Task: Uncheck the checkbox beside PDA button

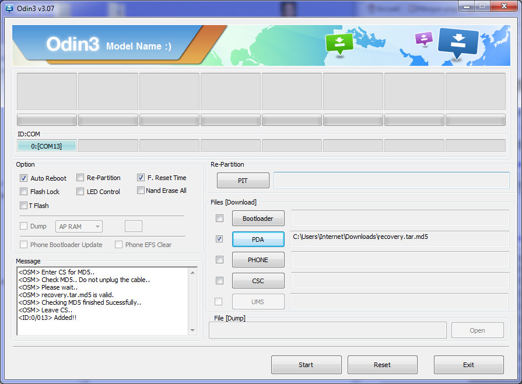Action: point(219,239)
